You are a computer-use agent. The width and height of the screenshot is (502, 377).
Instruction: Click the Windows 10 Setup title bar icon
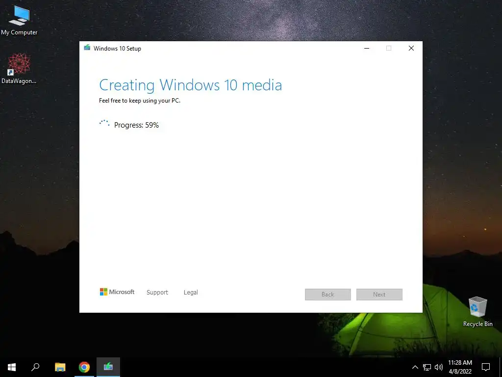(87, 48)
